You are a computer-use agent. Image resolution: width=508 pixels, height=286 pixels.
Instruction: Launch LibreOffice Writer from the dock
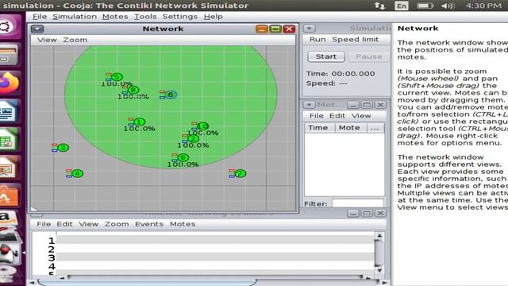9,111
